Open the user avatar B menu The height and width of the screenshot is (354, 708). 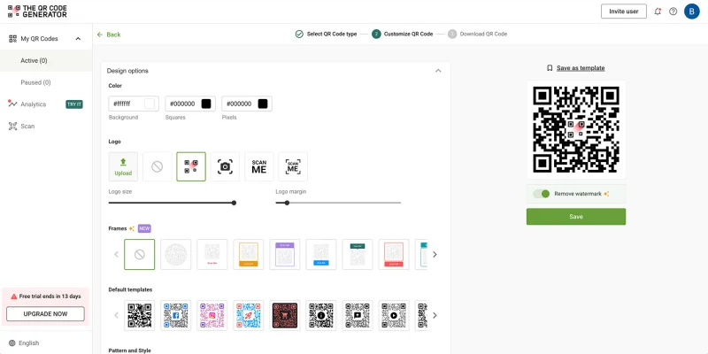pyautogui.click(x=692, y=12)
